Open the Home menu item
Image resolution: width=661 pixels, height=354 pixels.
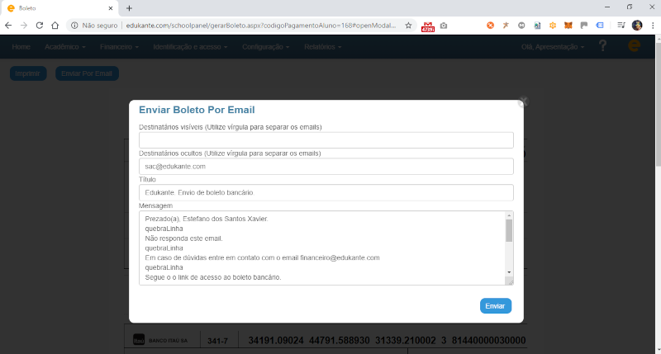point(21,47)
